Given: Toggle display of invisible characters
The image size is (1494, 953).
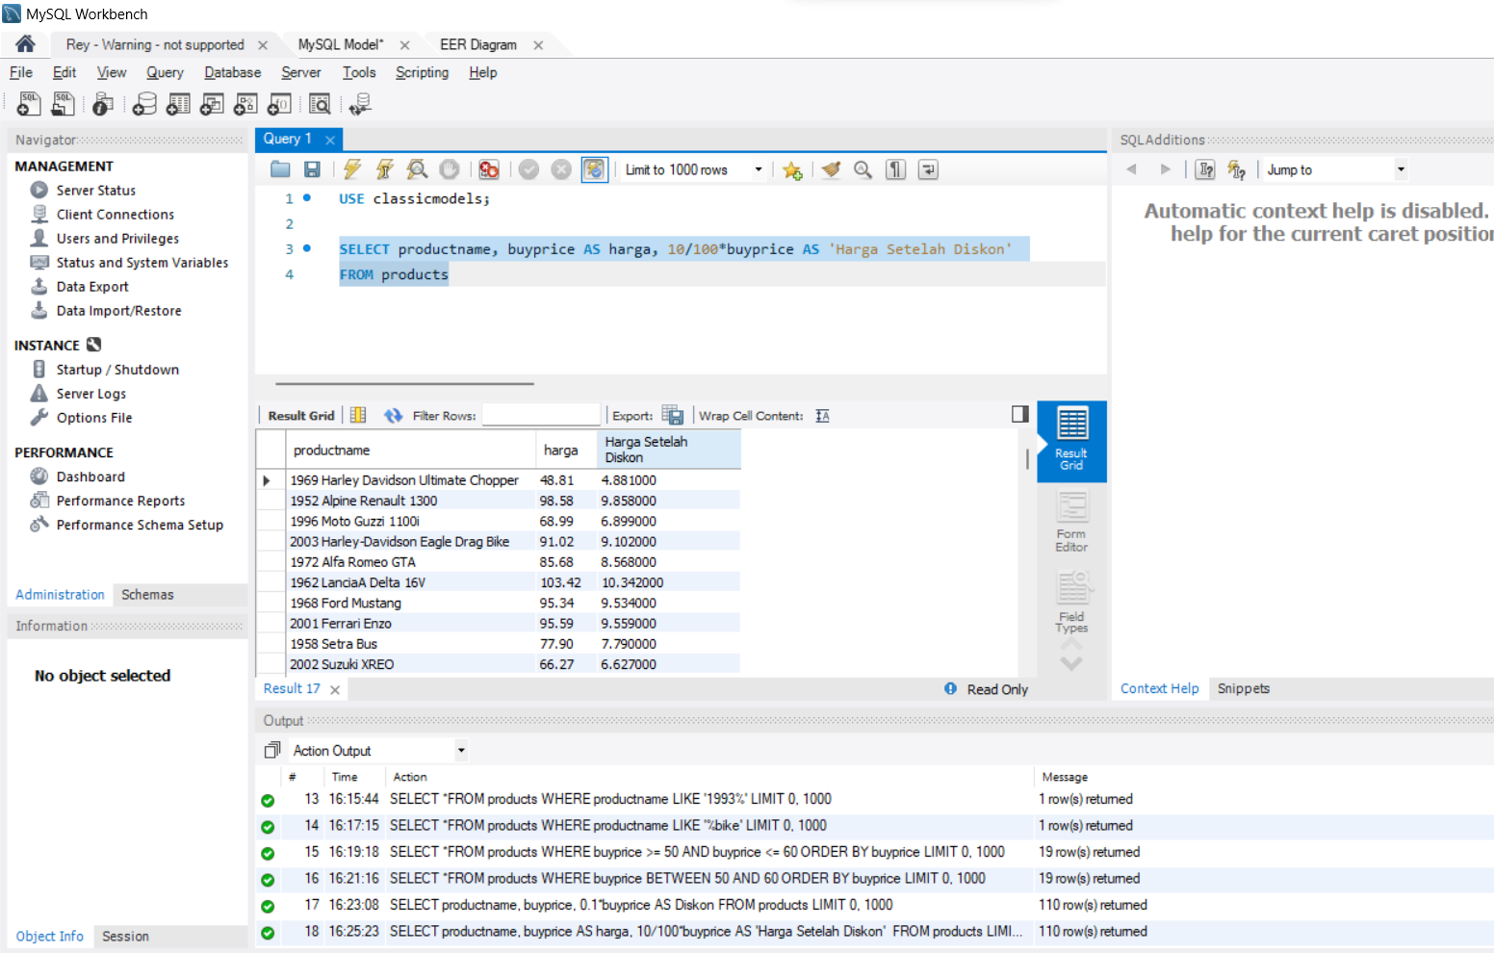Looking at the screenshot, I should [895, 169].
